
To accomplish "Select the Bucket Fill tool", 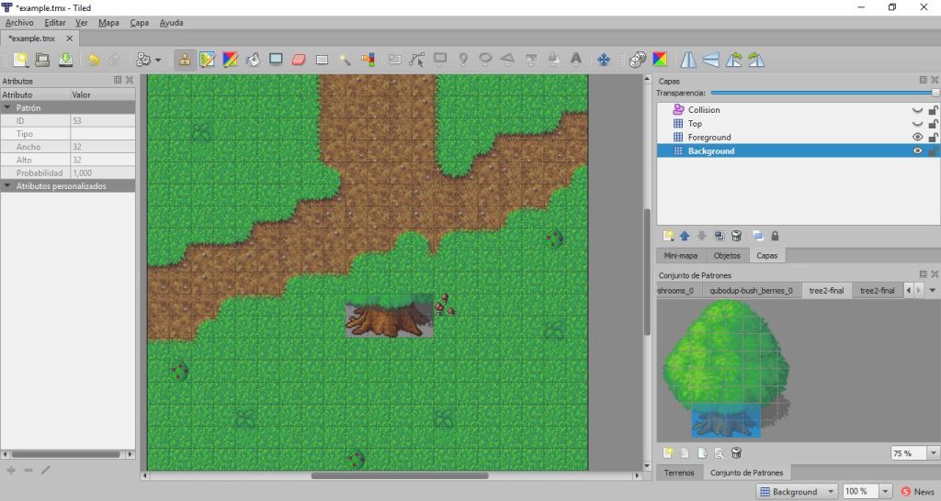I will (x=253, y=60).
